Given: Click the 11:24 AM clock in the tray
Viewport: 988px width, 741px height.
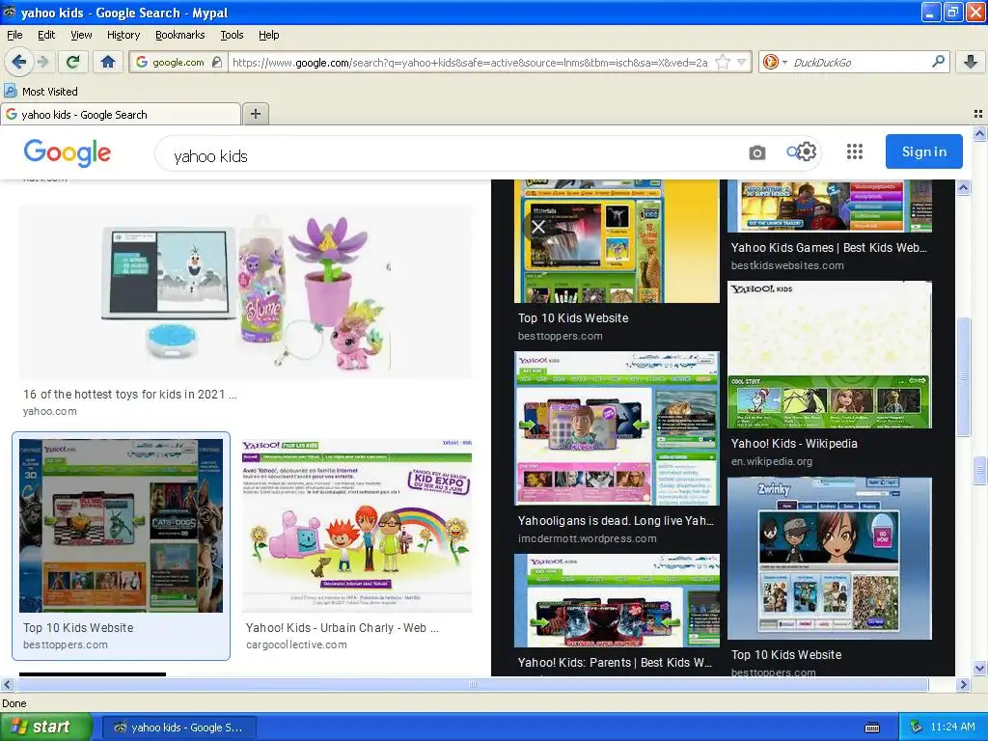Looking at the screenshot, I should pyautogui.click(x=952, y=727).
